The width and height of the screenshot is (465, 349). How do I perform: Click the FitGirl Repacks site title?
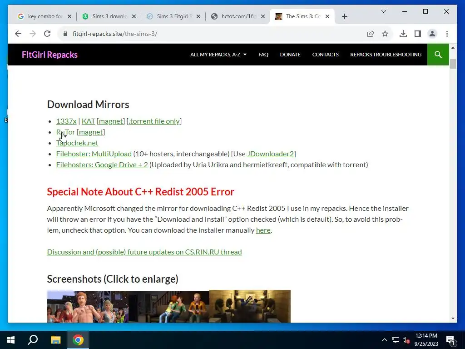pos(49,55)
